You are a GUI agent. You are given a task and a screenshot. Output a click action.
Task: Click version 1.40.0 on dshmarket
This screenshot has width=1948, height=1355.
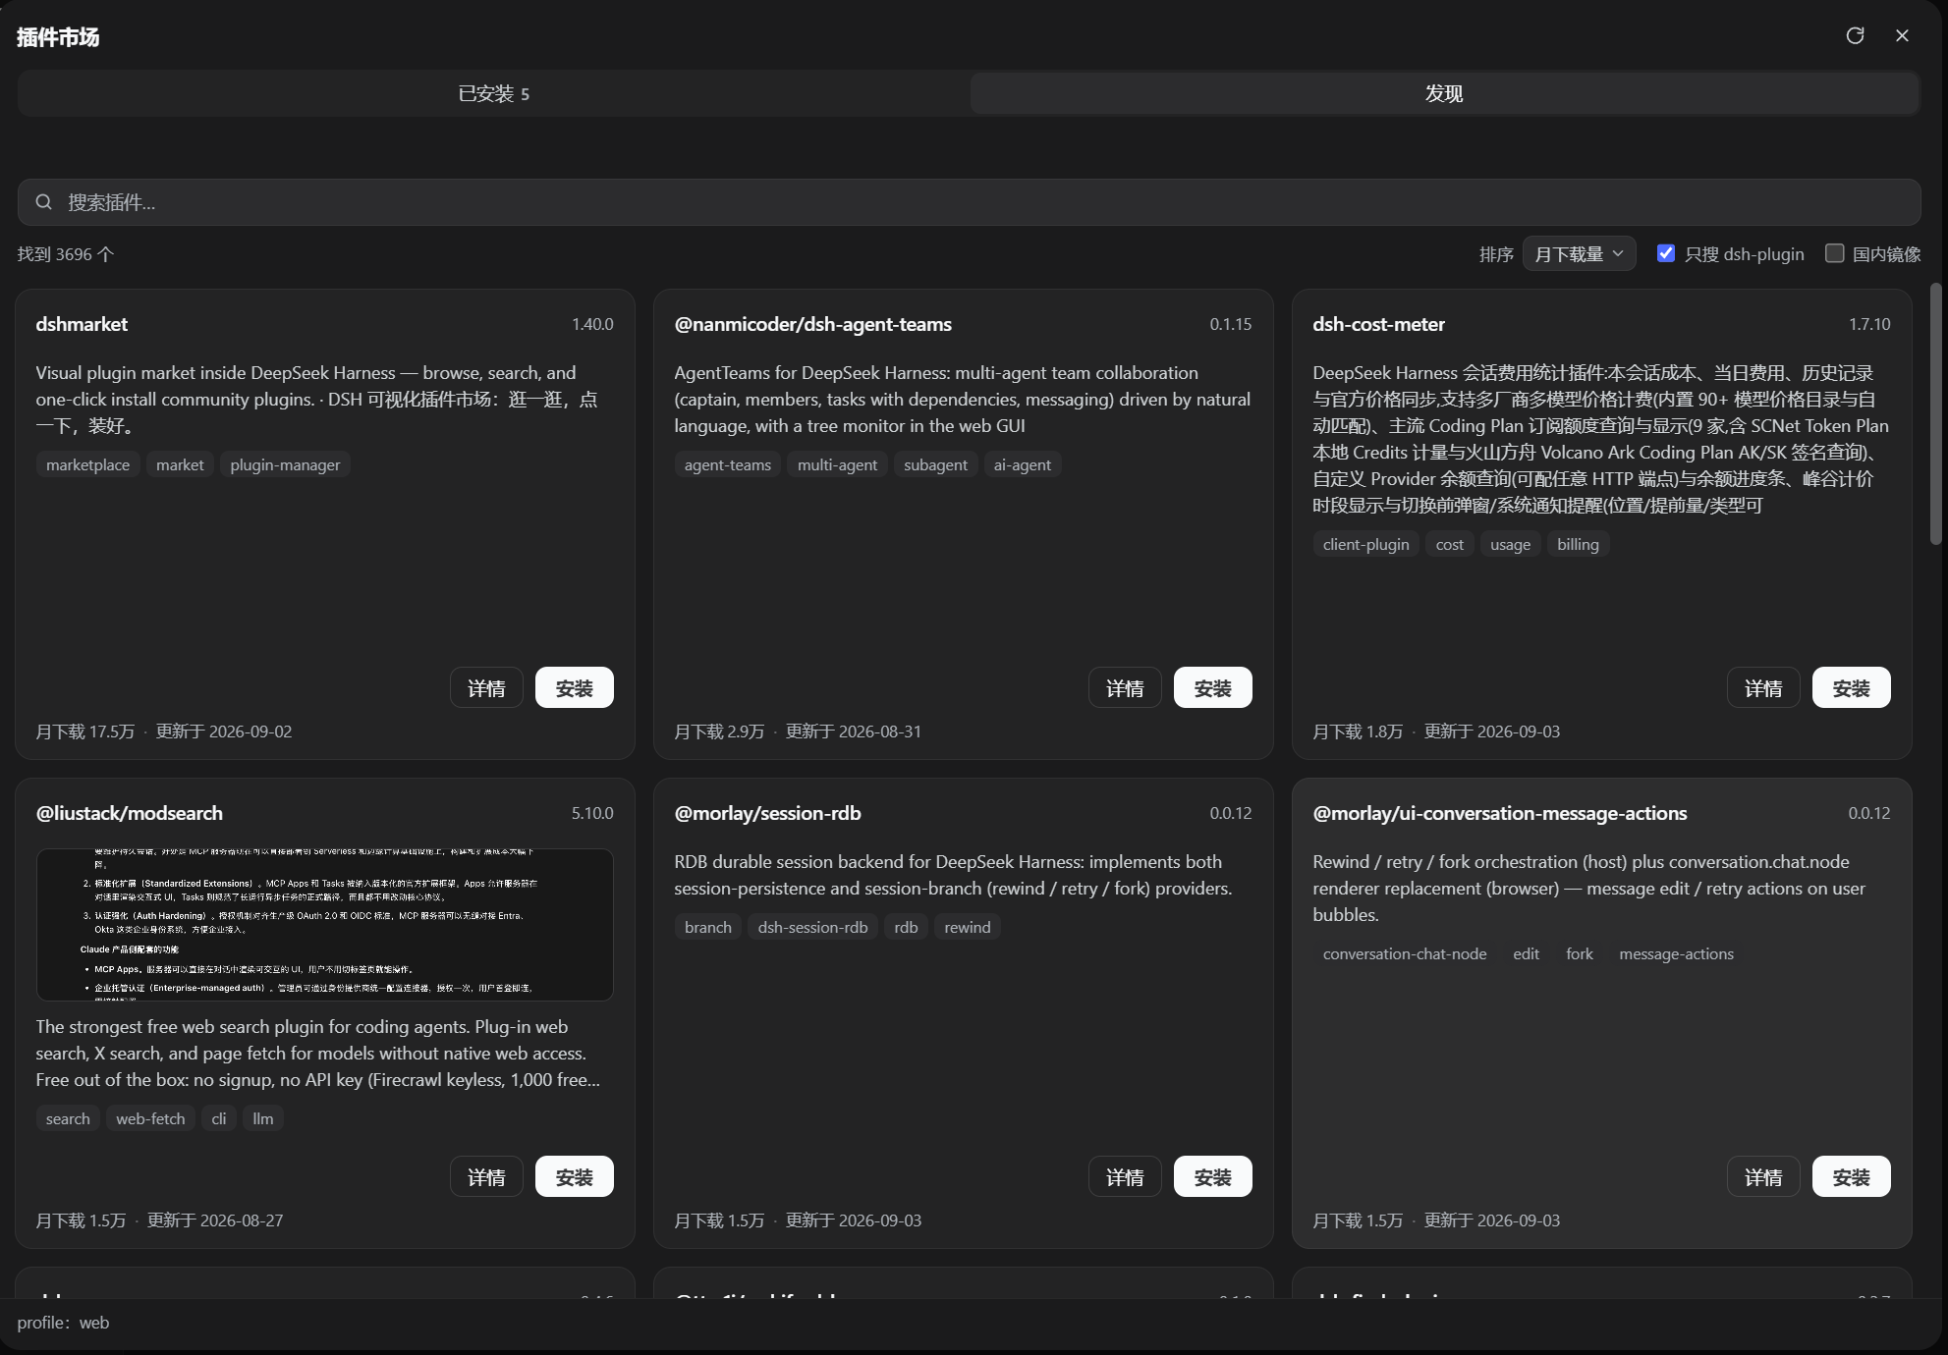coord(592,324)
